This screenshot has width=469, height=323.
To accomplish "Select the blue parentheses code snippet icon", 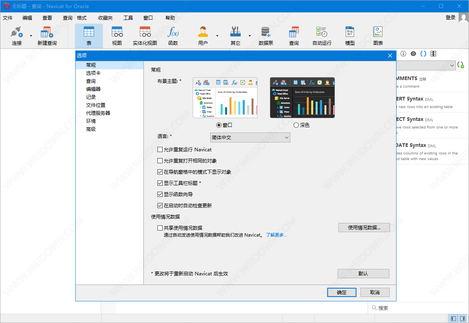I will coord(423,54).
